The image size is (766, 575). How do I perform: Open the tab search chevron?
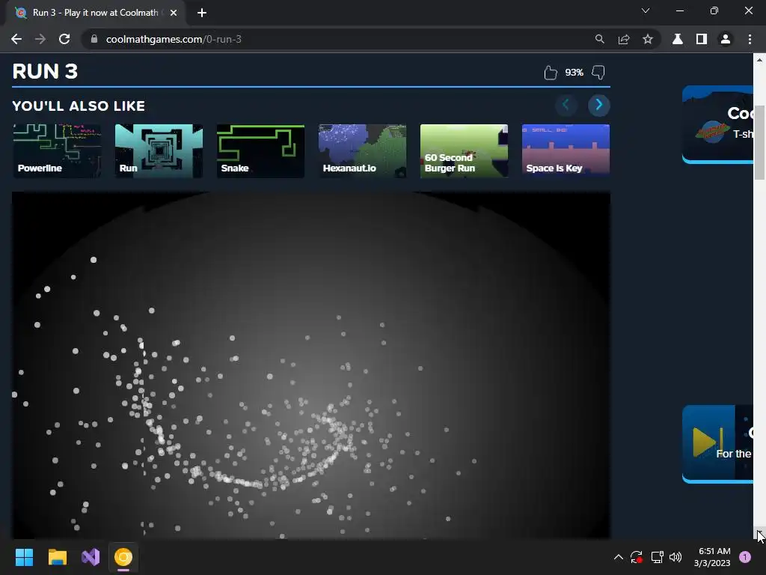(646, 10)
